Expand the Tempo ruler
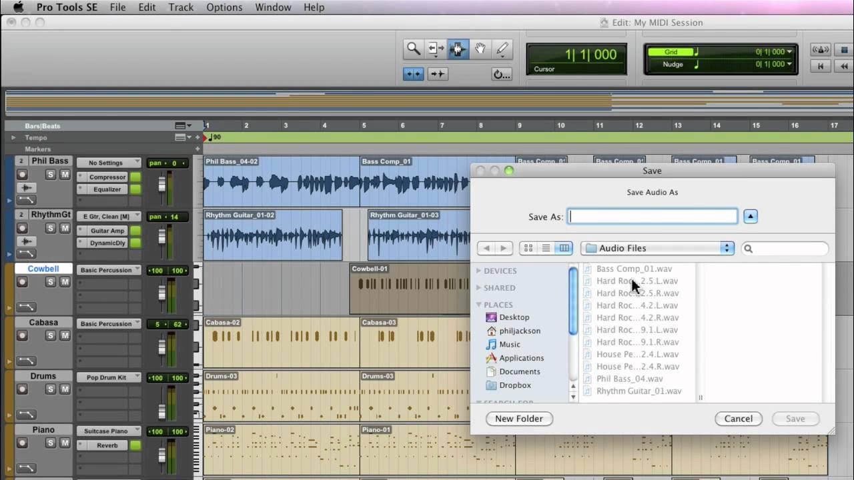854x480 pixels. tap(13, 137)
